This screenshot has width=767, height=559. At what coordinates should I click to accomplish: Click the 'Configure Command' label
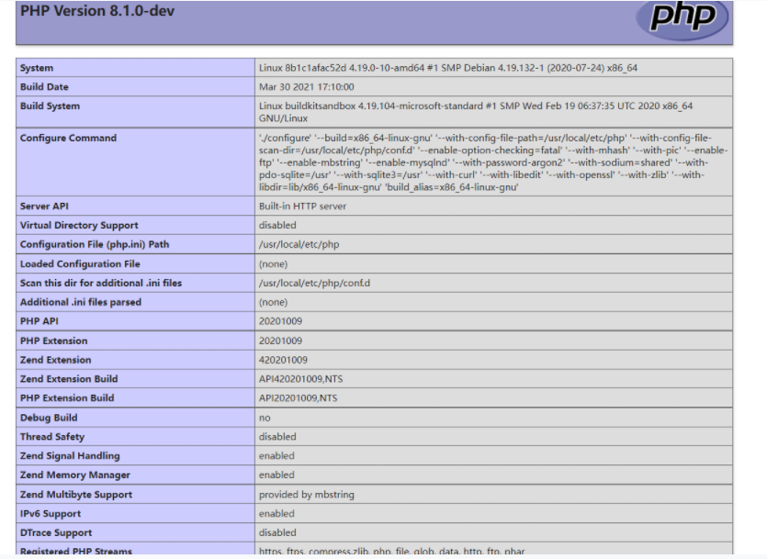click(68, 138)
